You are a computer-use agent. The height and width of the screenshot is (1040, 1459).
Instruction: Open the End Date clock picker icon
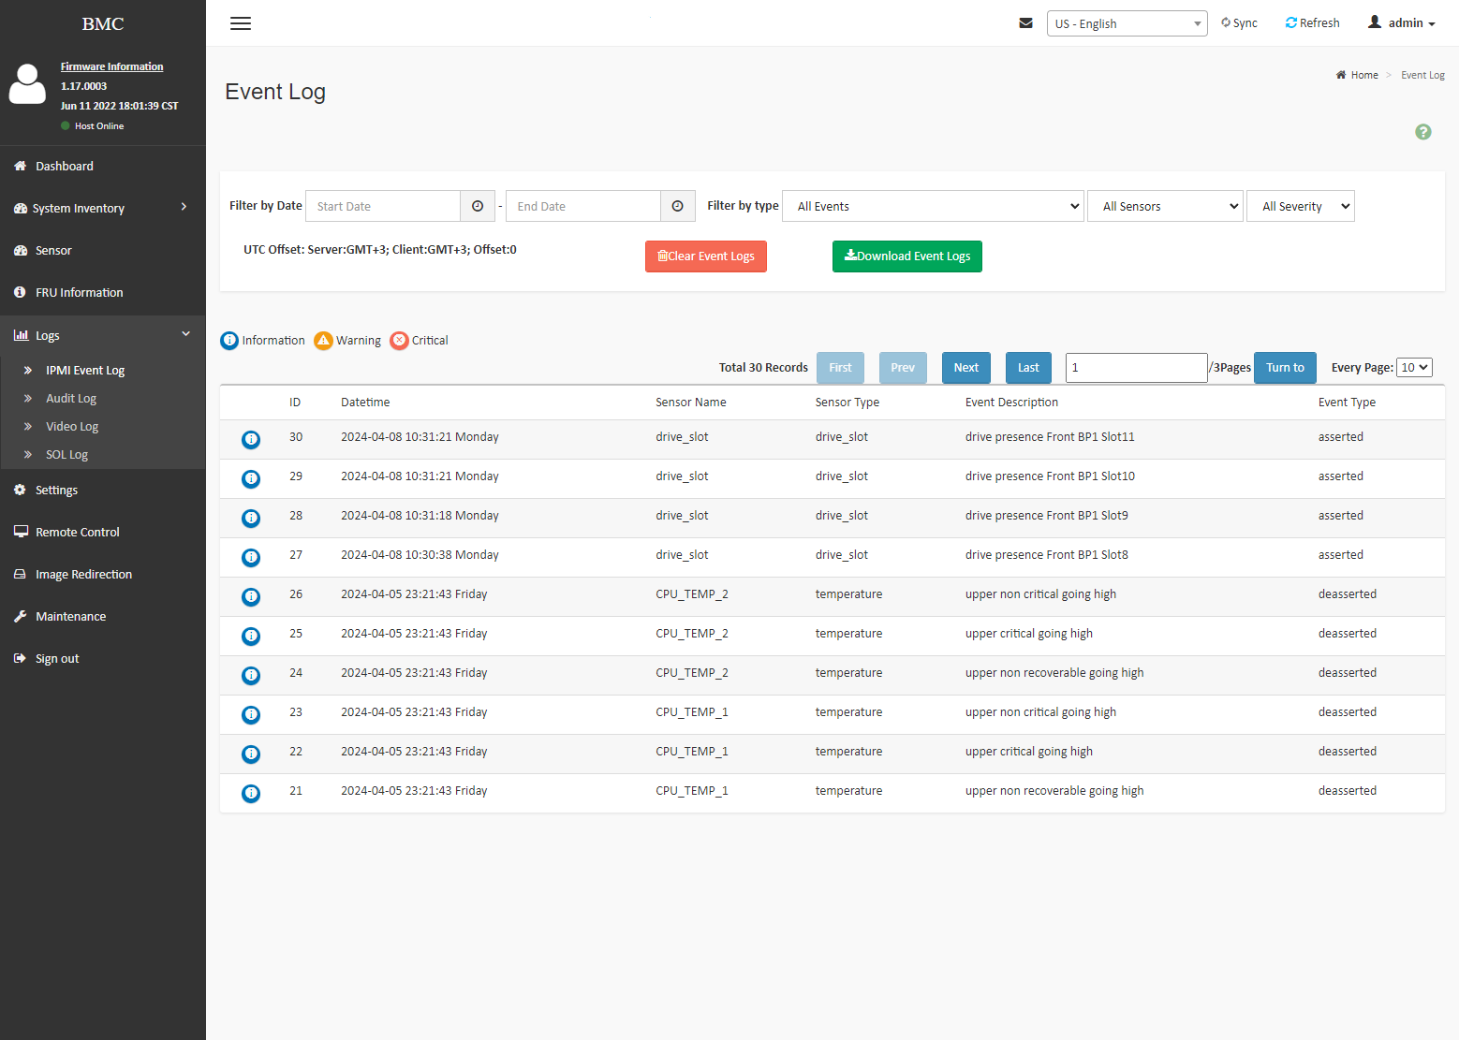click(x=678, y=206)
